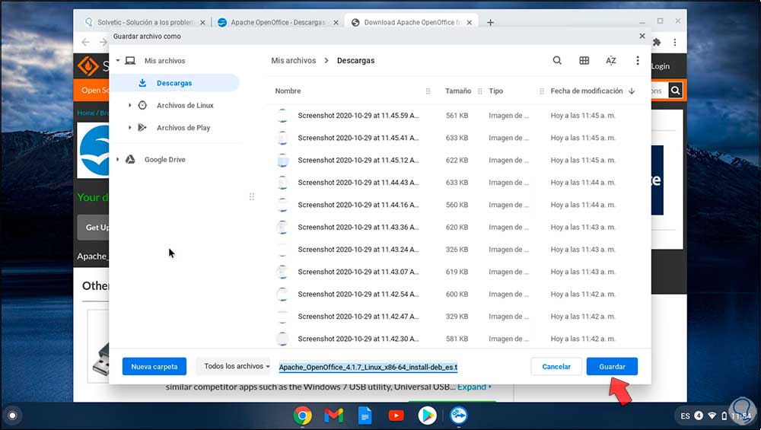
Task: Click Chrome back navigation arrow
Action: (86, 42)
